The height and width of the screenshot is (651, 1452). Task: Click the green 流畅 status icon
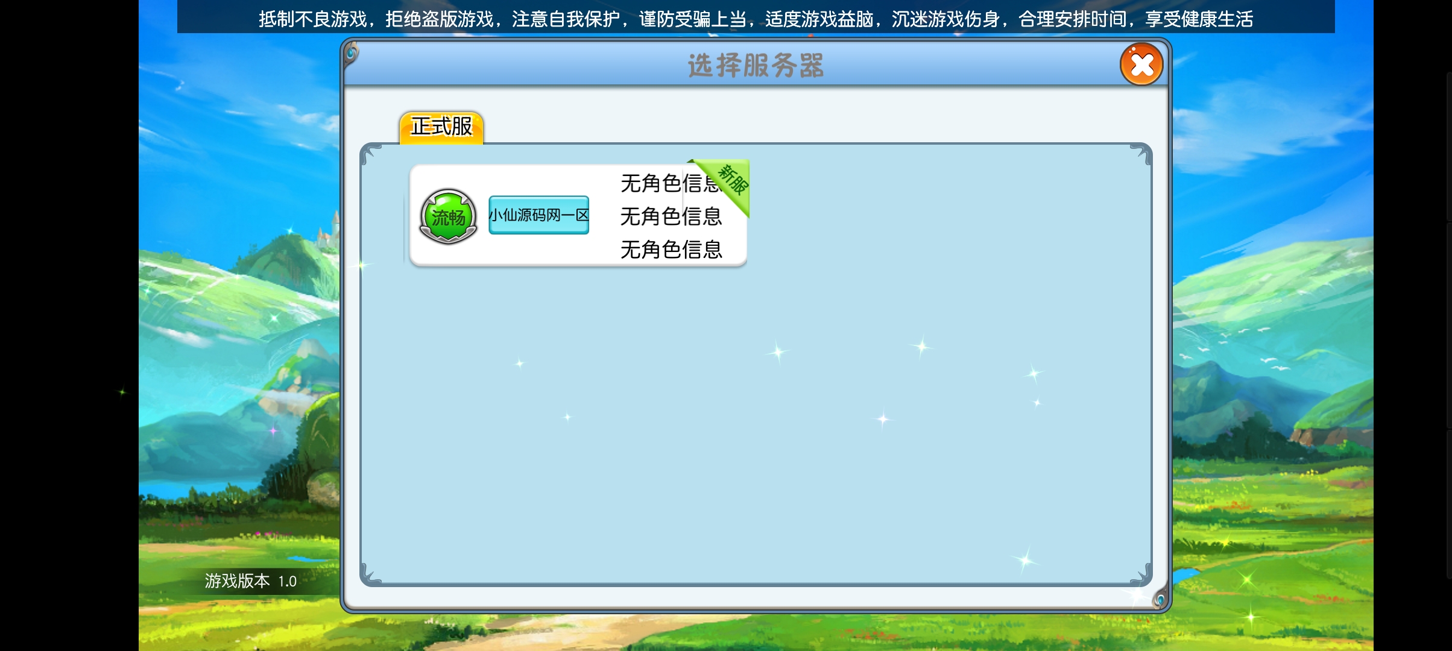[x=448, y=216]
